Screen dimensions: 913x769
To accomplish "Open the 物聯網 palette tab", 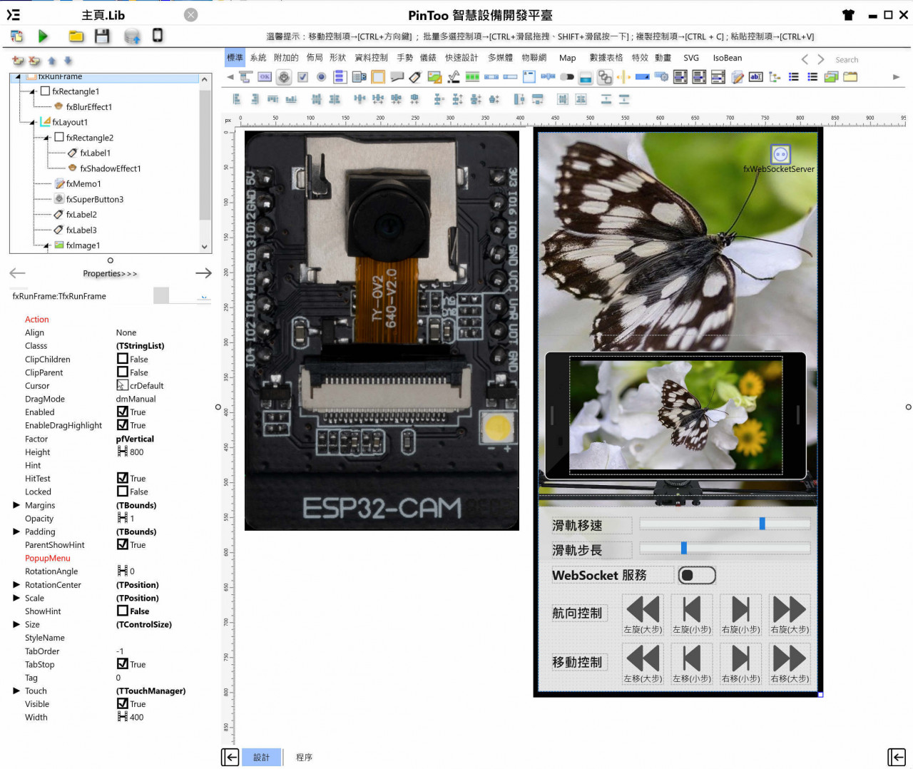I will pyautogui.click(x=534, y=58).
